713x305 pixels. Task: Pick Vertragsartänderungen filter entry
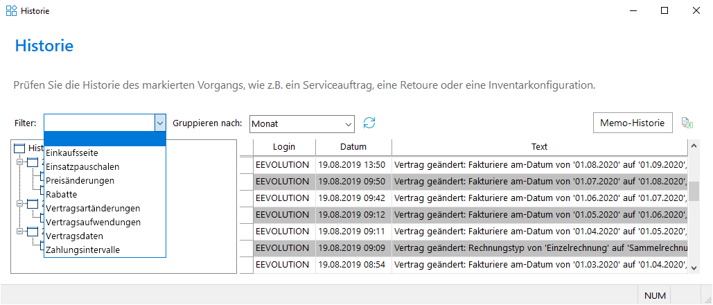(x=105, y=209)
